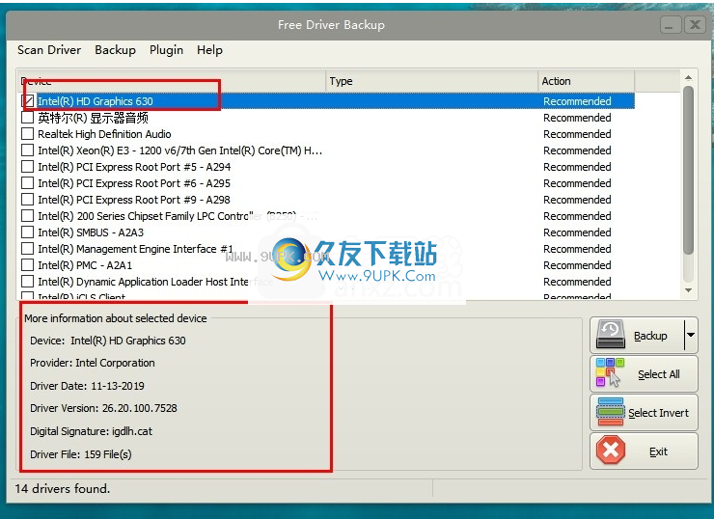Check the Intel(R) SMBUS - A2A3 checkbox
Screen dimensions: 714x519
28,232
